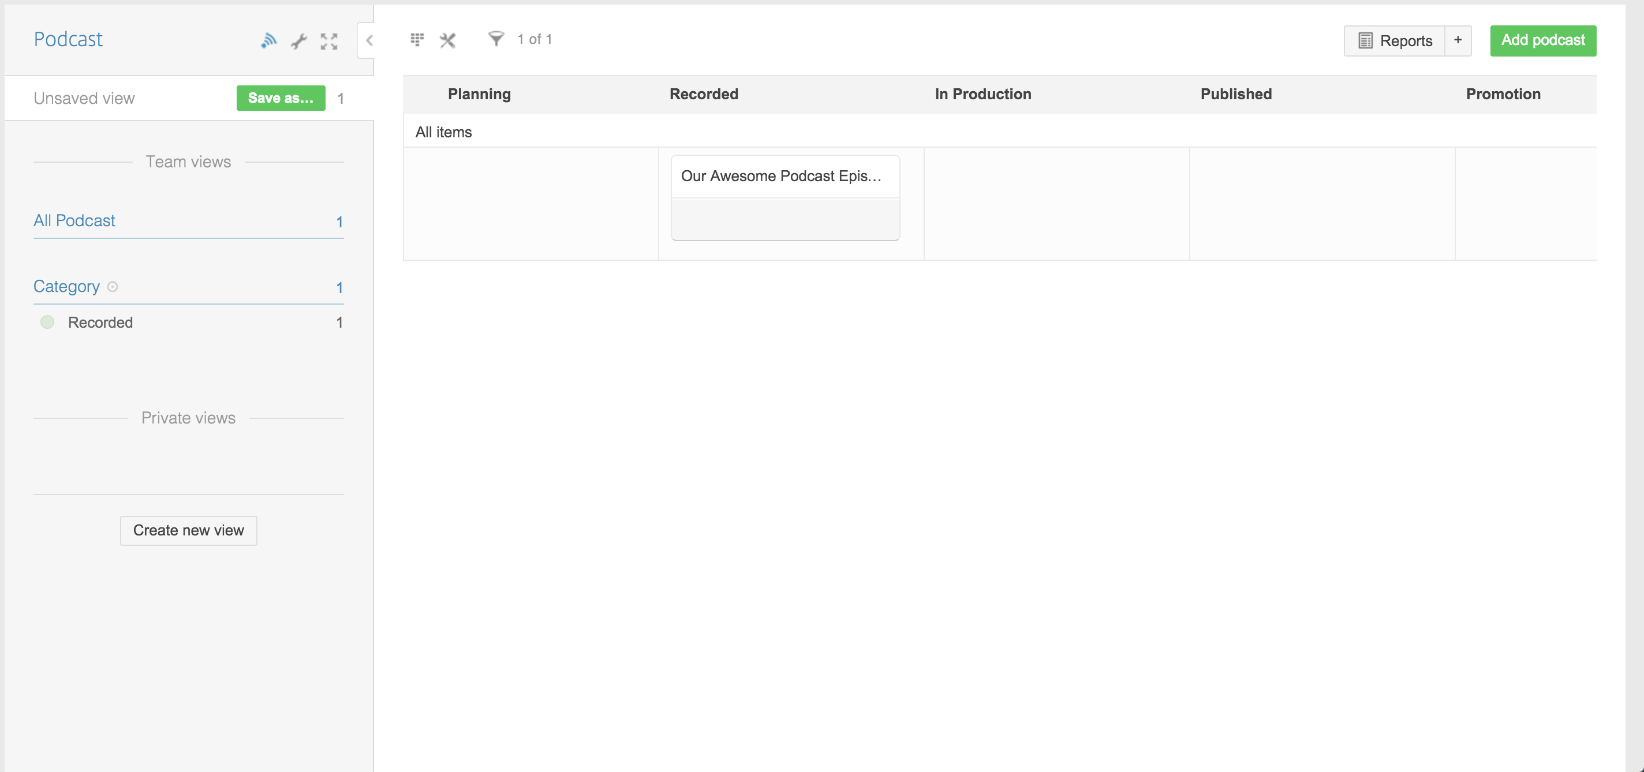Screen dimensions: 1644x772
Task: Click the blue activity feed icon
Action: 268,41
